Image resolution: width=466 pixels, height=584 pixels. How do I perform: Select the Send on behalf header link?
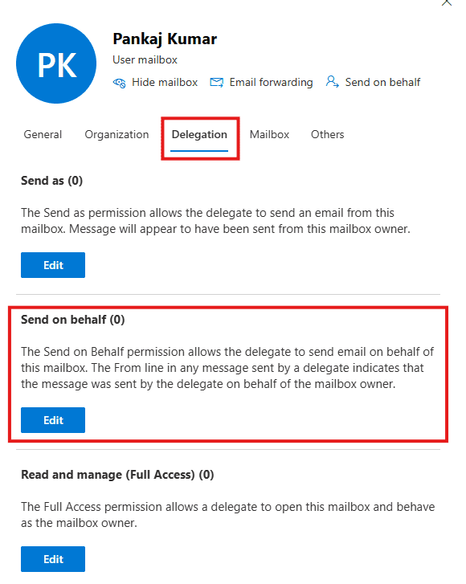point(382,82)
